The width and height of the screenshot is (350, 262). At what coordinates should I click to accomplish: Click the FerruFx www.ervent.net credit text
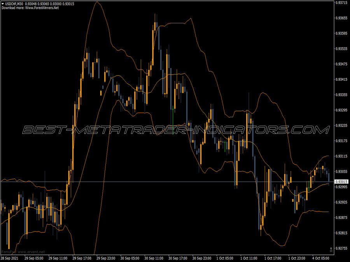pyautogui.click(x=23, y=252)
